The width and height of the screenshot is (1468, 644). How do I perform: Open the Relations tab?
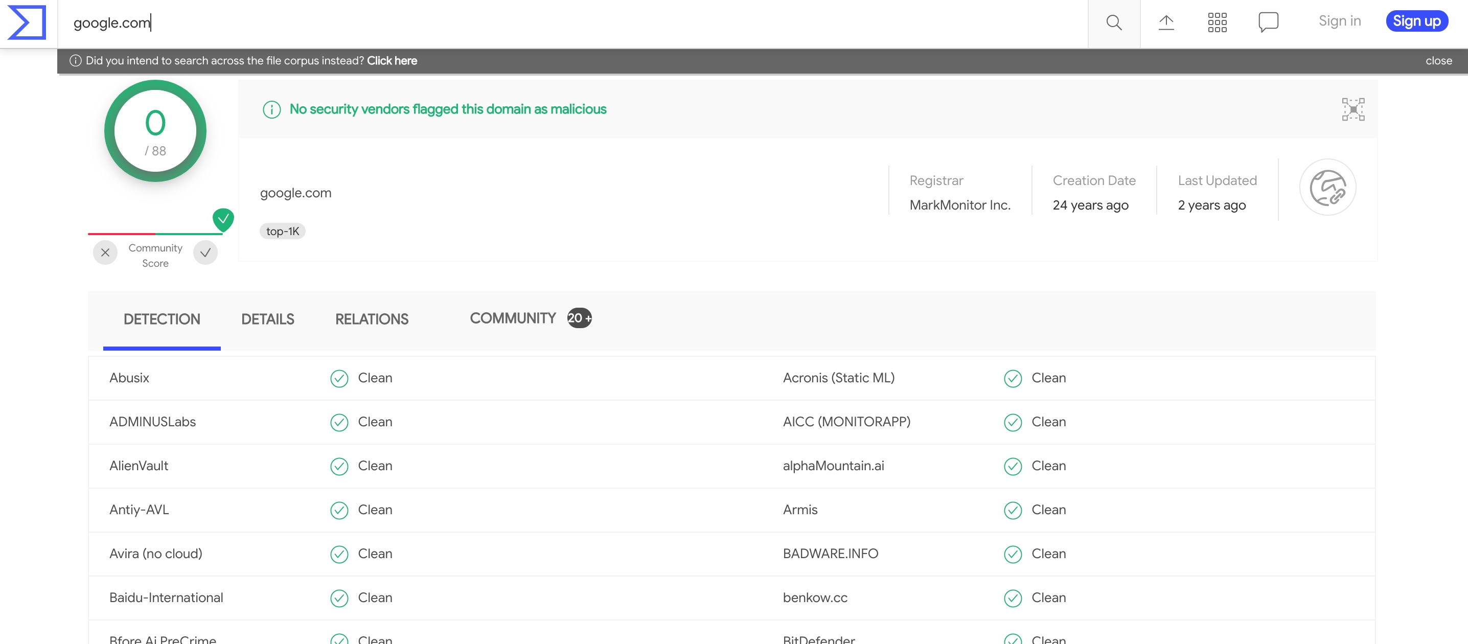pyautogui.click(x=372, y=319)
